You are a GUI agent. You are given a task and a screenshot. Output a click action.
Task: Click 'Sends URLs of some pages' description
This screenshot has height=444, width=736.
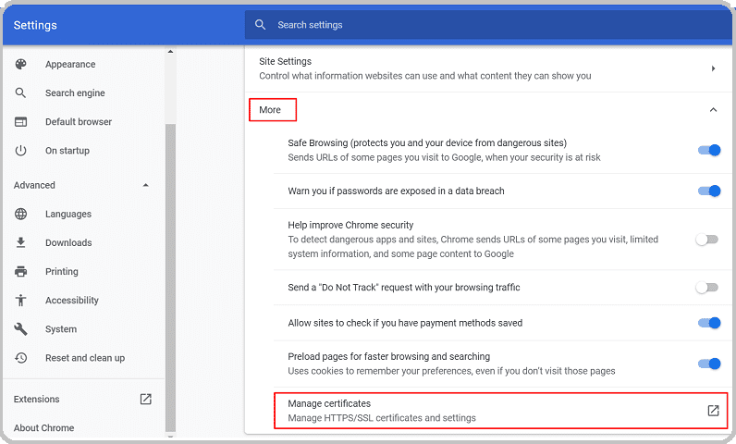click(444, 157)
